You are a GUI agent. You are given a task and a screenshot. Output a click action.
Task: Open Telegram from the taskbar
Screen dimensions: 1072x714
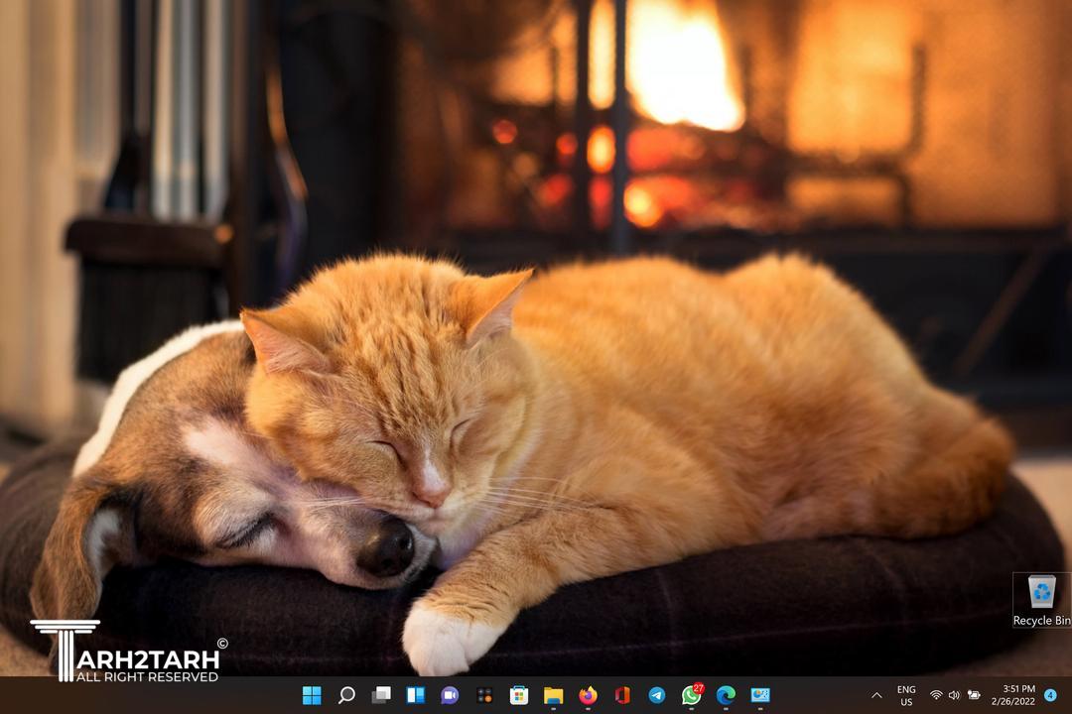pyautogui.click(x=656, y=695)
